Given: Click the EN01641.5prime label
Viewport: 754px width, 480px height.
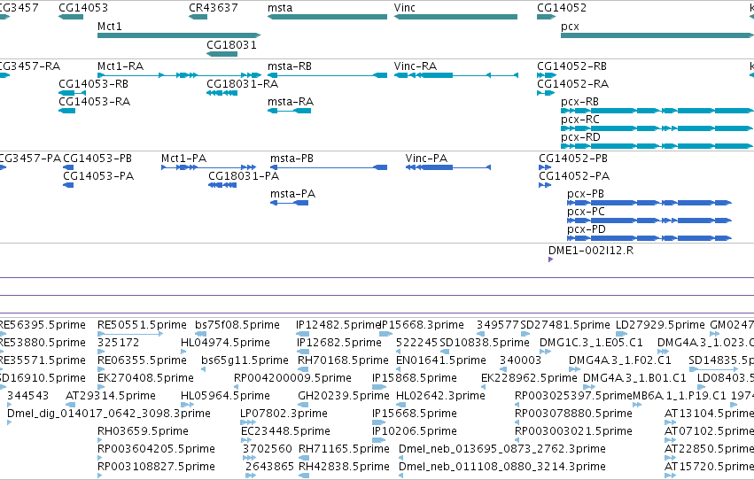Looking at the screenshot, I should 441,360.
